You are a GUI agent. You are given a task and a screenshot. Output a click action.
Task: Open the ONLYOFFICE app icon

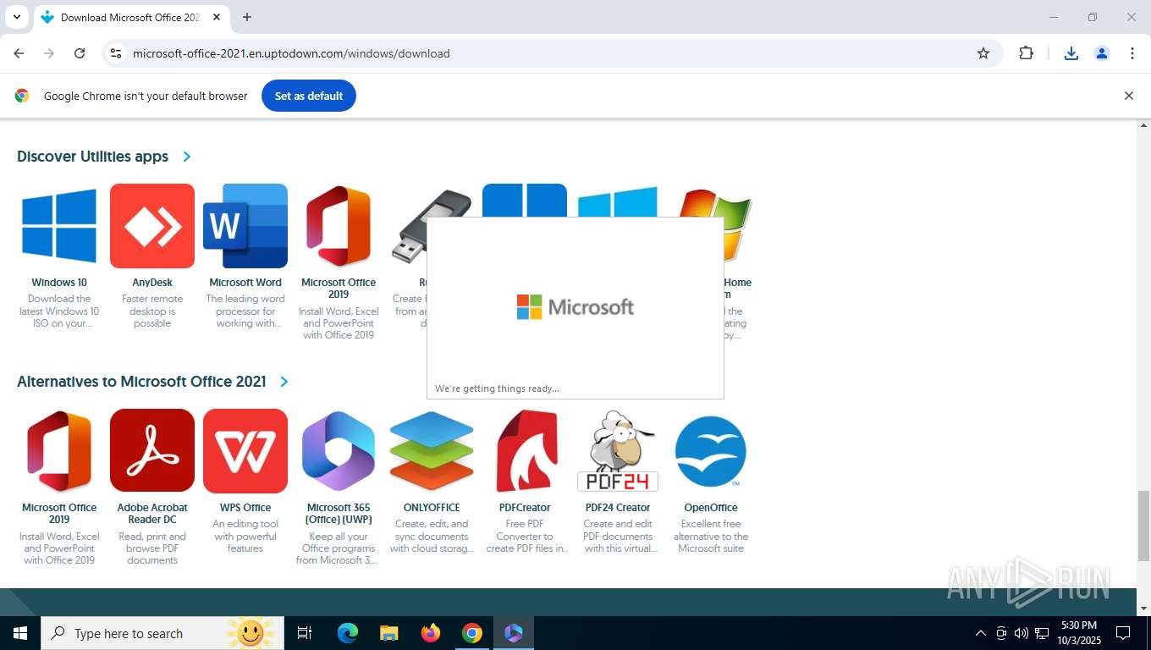[432, 451]
